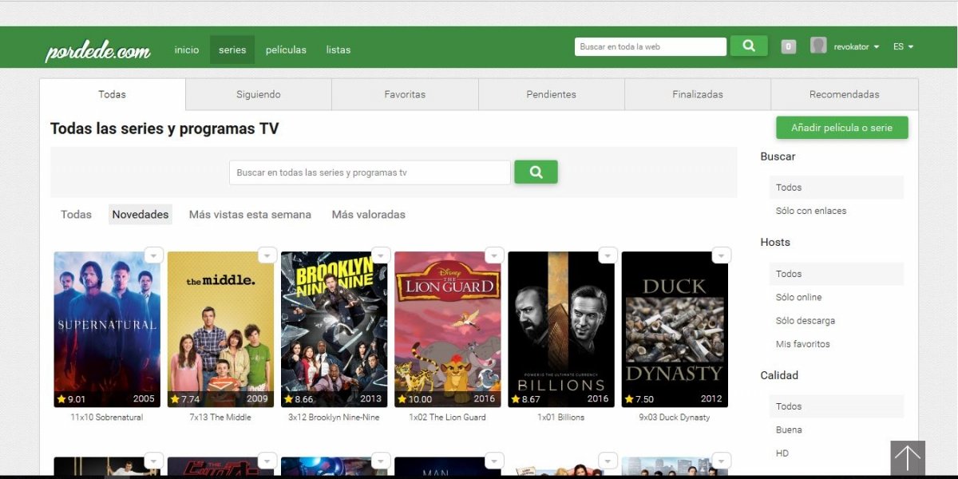Open the Brooklyn Nine-Nine poster thumbnail
The height and width of the screenshot is (479, 958).
click(x=334, y=330)
